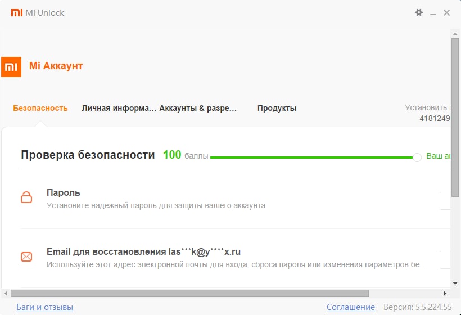The image size is (461, 315).
Task: Open the Пароль security item
Action: point(235,199)
